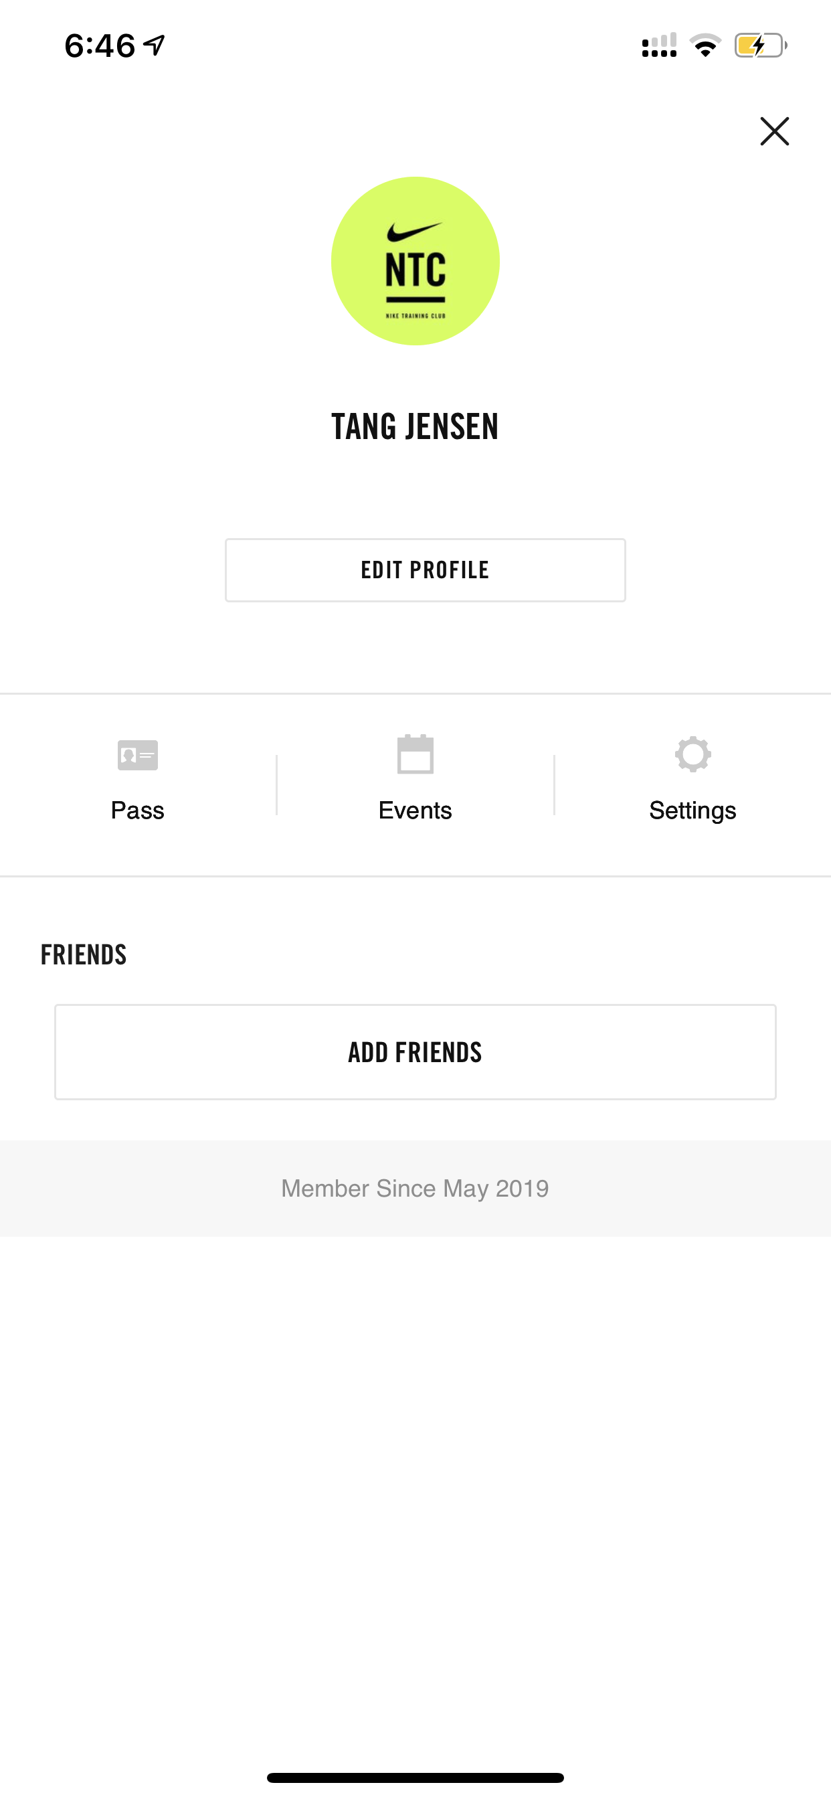This screenshot has height=1799, width=831.
Task: Tap the battery charging icon
Action: 760,46
